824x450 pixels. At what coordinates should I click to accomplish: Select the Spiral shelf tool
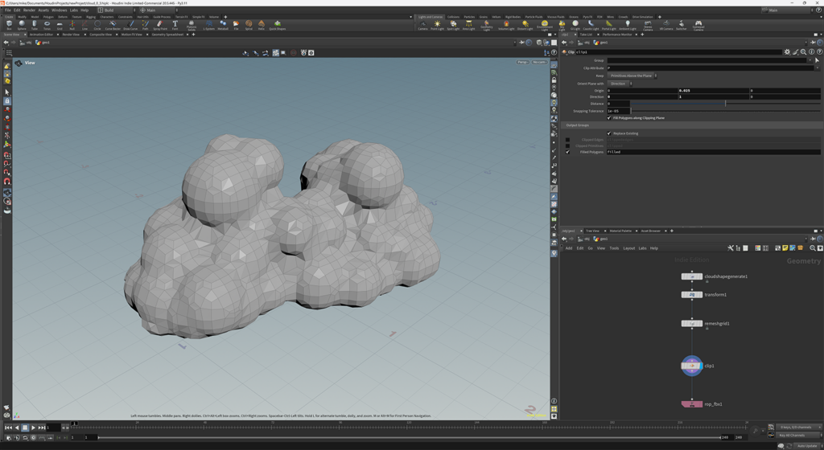249,25
